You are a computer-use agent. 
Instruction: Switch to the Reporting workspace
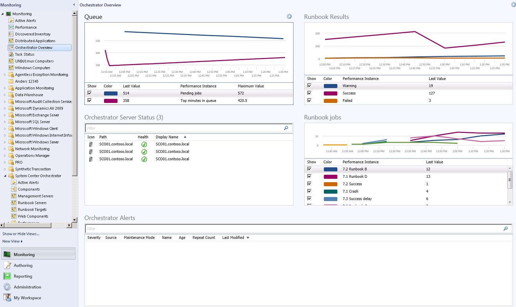[23, 276]
